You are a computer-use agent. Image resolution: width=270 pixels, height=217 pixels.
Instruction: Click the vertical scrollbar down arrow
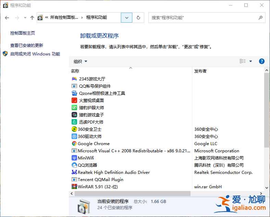267,188
